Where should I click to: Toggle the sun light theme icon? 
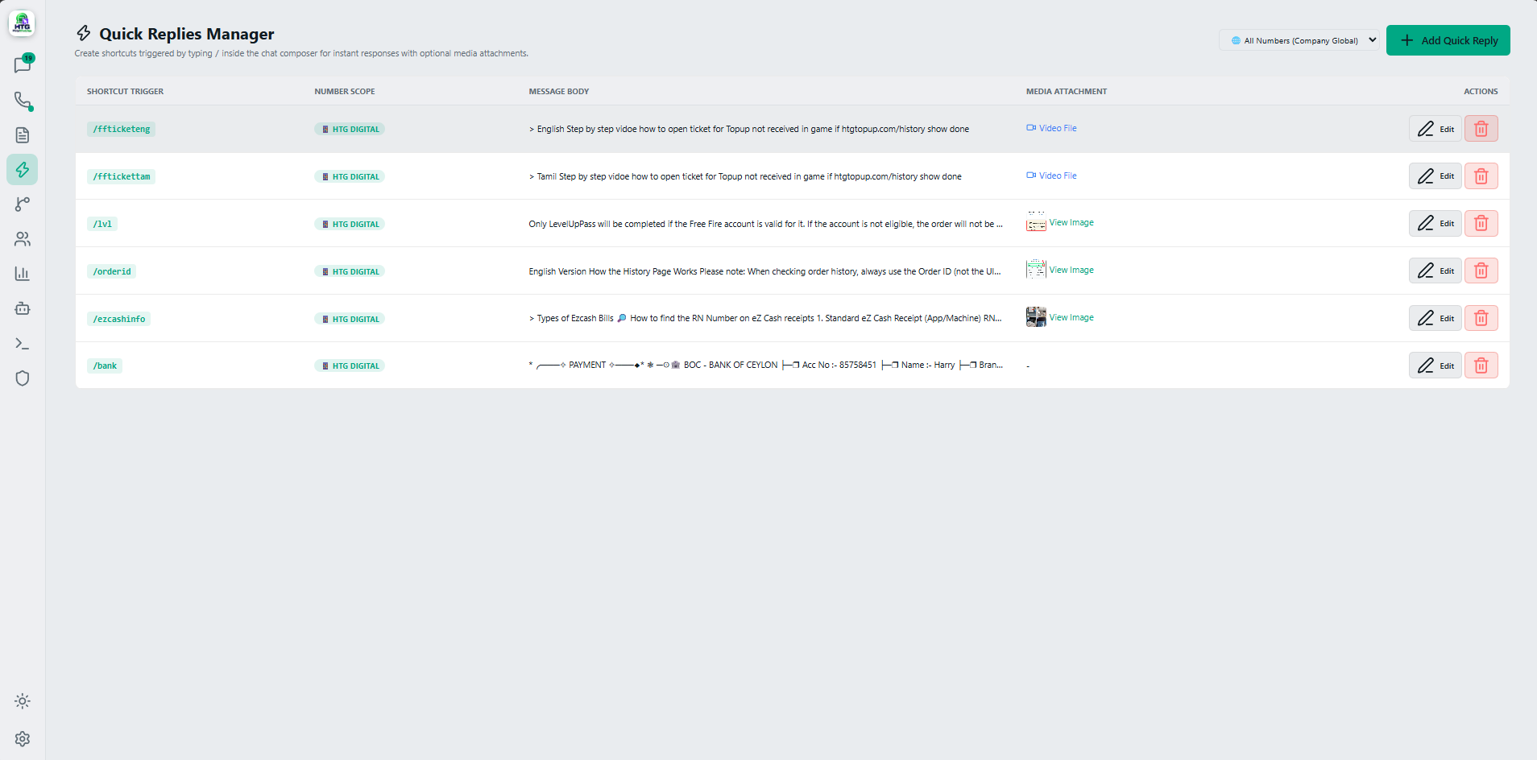[23, 701]
